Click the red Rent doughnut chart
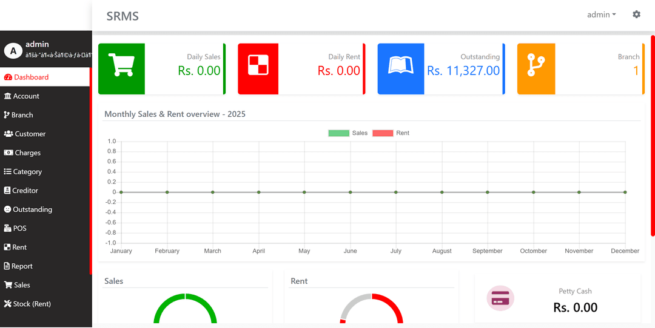Screen dimensions: 655x328 point(371,309)
